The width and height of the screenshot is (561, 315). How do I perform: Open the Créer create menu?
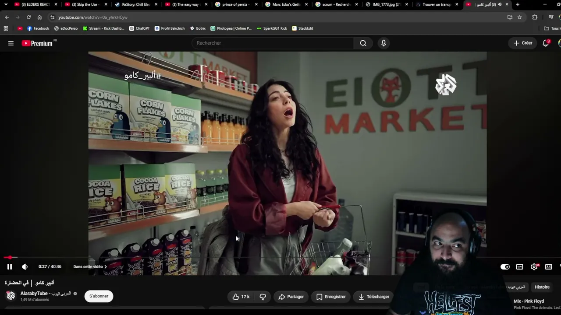(523, 43)
